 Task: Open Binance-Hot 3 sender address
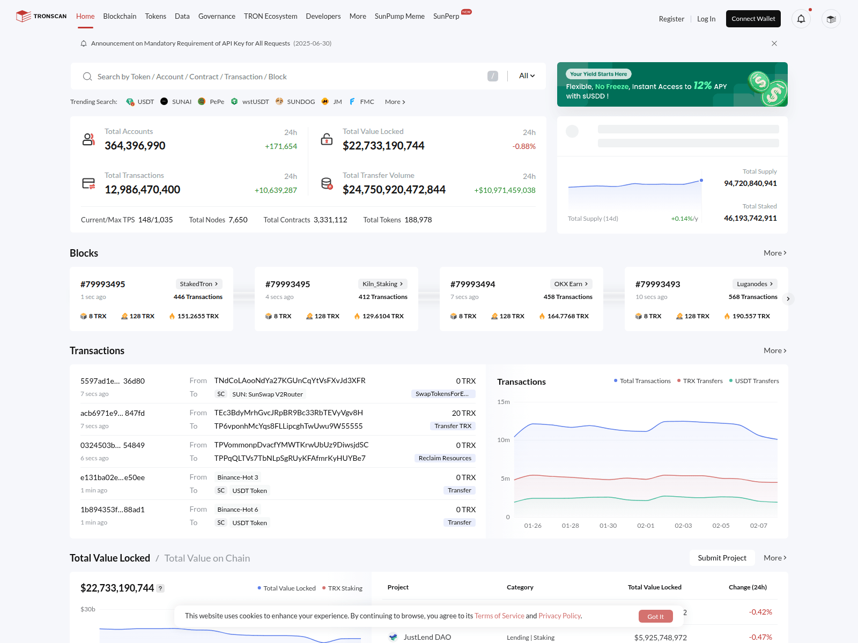[x=238, y=477]
